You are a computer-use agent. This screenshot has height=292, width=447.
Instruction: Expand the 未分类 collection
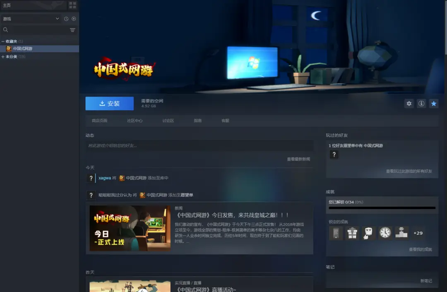tap(3, 57)
